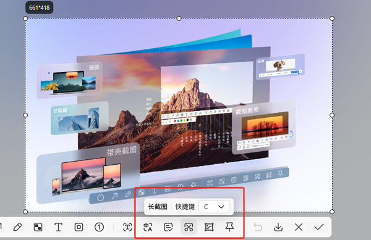
Task: Select the rounded rectangle highlight tool
Action: (79, 227)
